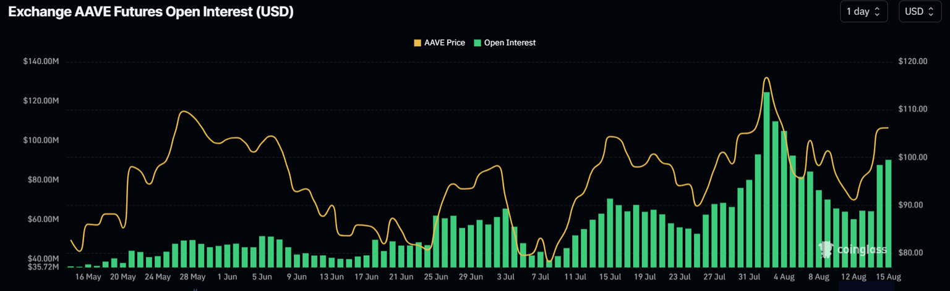Click the 8 Aug date label

(818, 277)
